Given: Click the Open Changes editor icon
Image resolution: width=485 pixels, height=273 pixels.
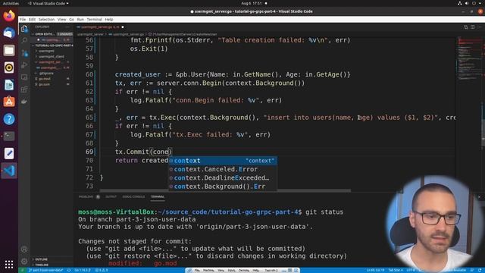Looking at the screenshot, I should tap(466, 27).
